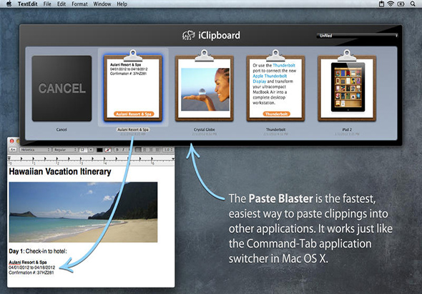The width and height of the screenshot is (422, 294).
Task: Click the battery status icon
Action: [401, 4]
